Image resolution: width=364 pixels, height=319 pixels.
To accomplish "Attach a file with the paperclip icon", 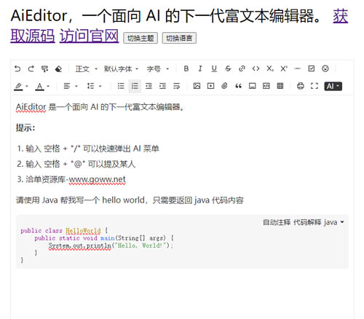I will click(224, 86).
